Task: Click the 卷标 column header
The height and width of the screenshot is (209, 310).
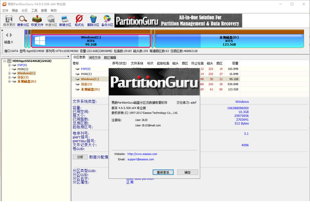Action: (x=91, y=63)
